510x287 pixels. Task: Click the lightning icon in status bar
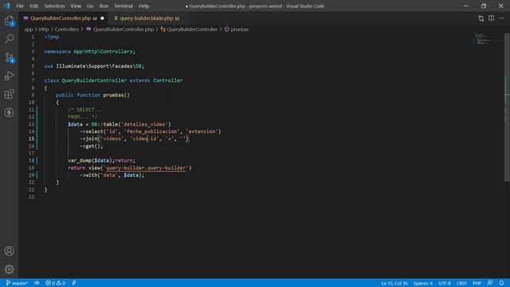point(74,283)
